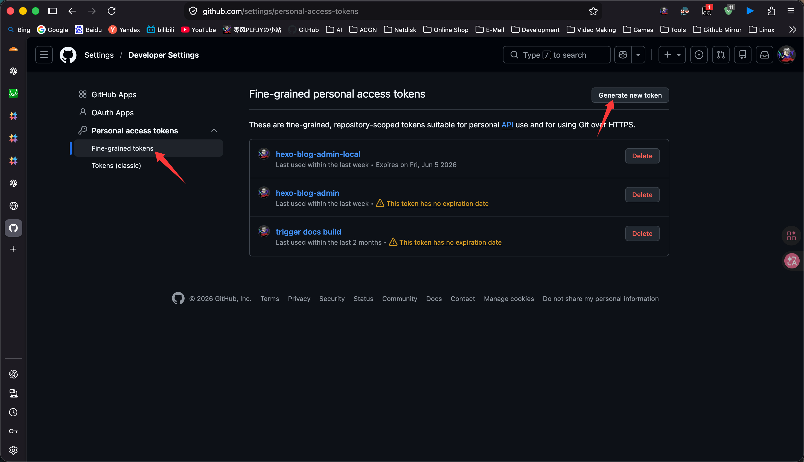
Task: Add a new tab with the plus icon
Action: pos(13,249)
